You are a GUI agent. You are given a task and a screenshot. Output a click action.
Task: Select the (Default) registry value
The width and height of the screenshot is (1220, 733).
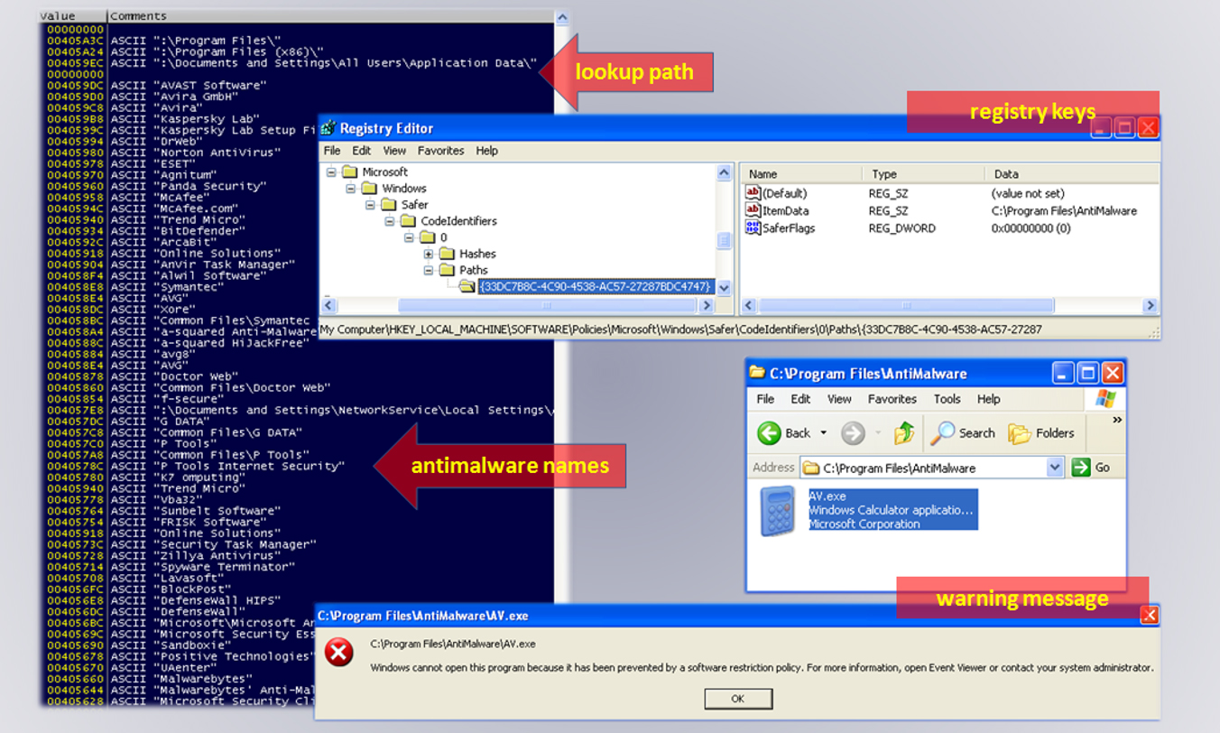click(784, 193)
